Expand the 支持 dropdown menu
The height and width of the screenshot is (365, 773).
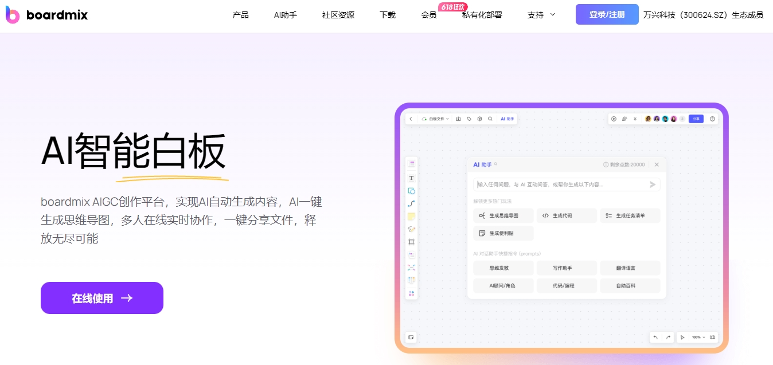click(541, 15)
